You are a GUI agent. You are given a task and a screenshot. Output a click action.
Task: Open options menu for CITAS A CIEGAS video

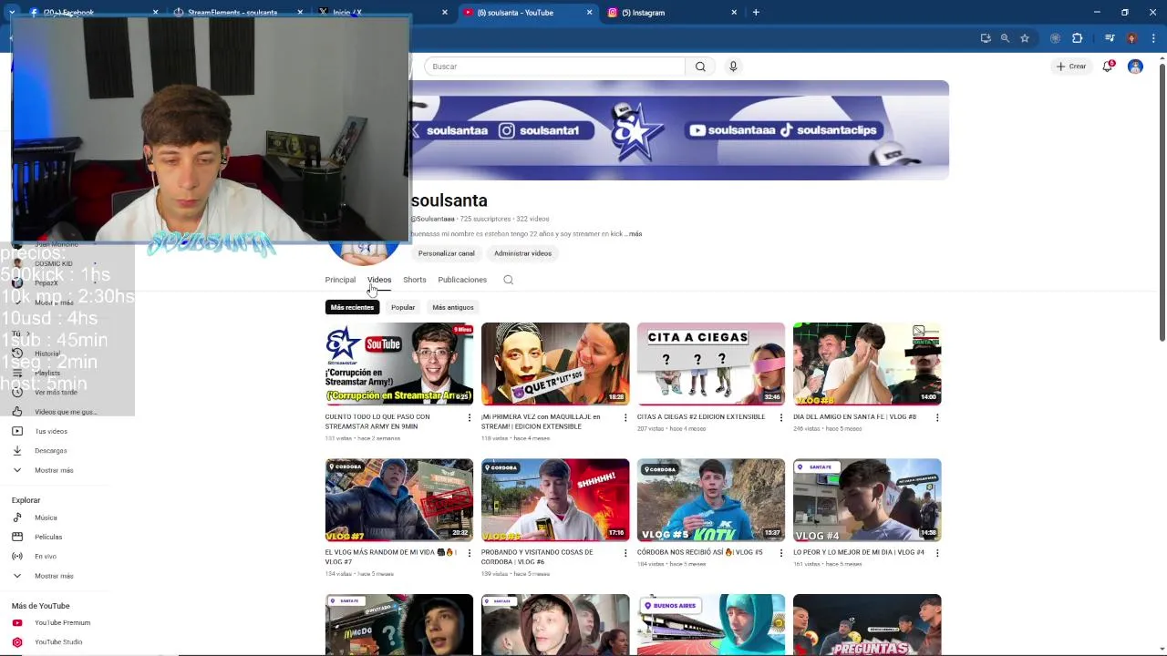(781, 417)
